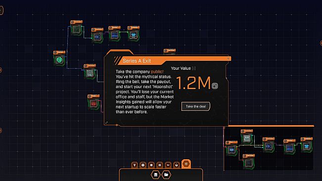Viewport: 322px width, 181px height.
Task: Open the square chip-icon tab in bottom toolbar
Action: [151, 165]
